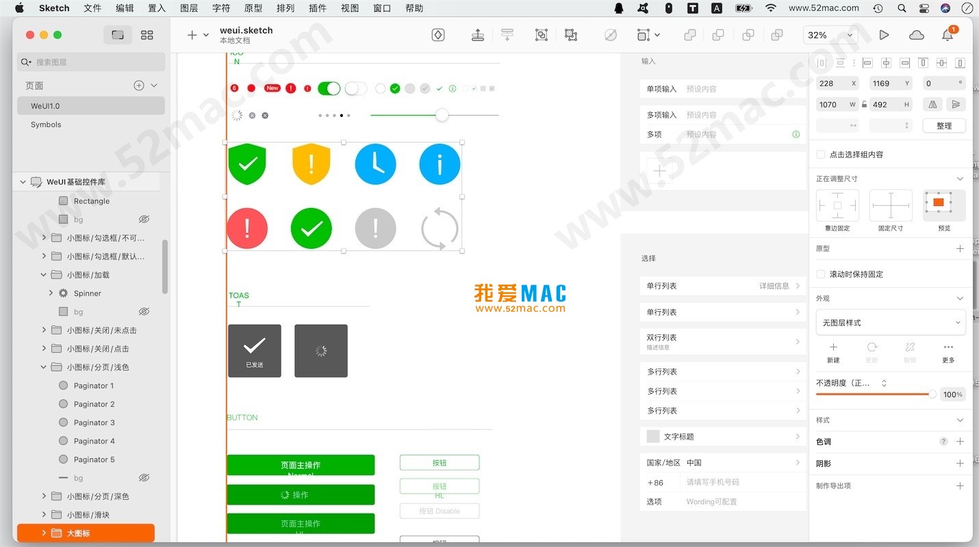The image size is (979, 547).
Task: Switch to the components grid view icon
Action: [x=147, y=35]
